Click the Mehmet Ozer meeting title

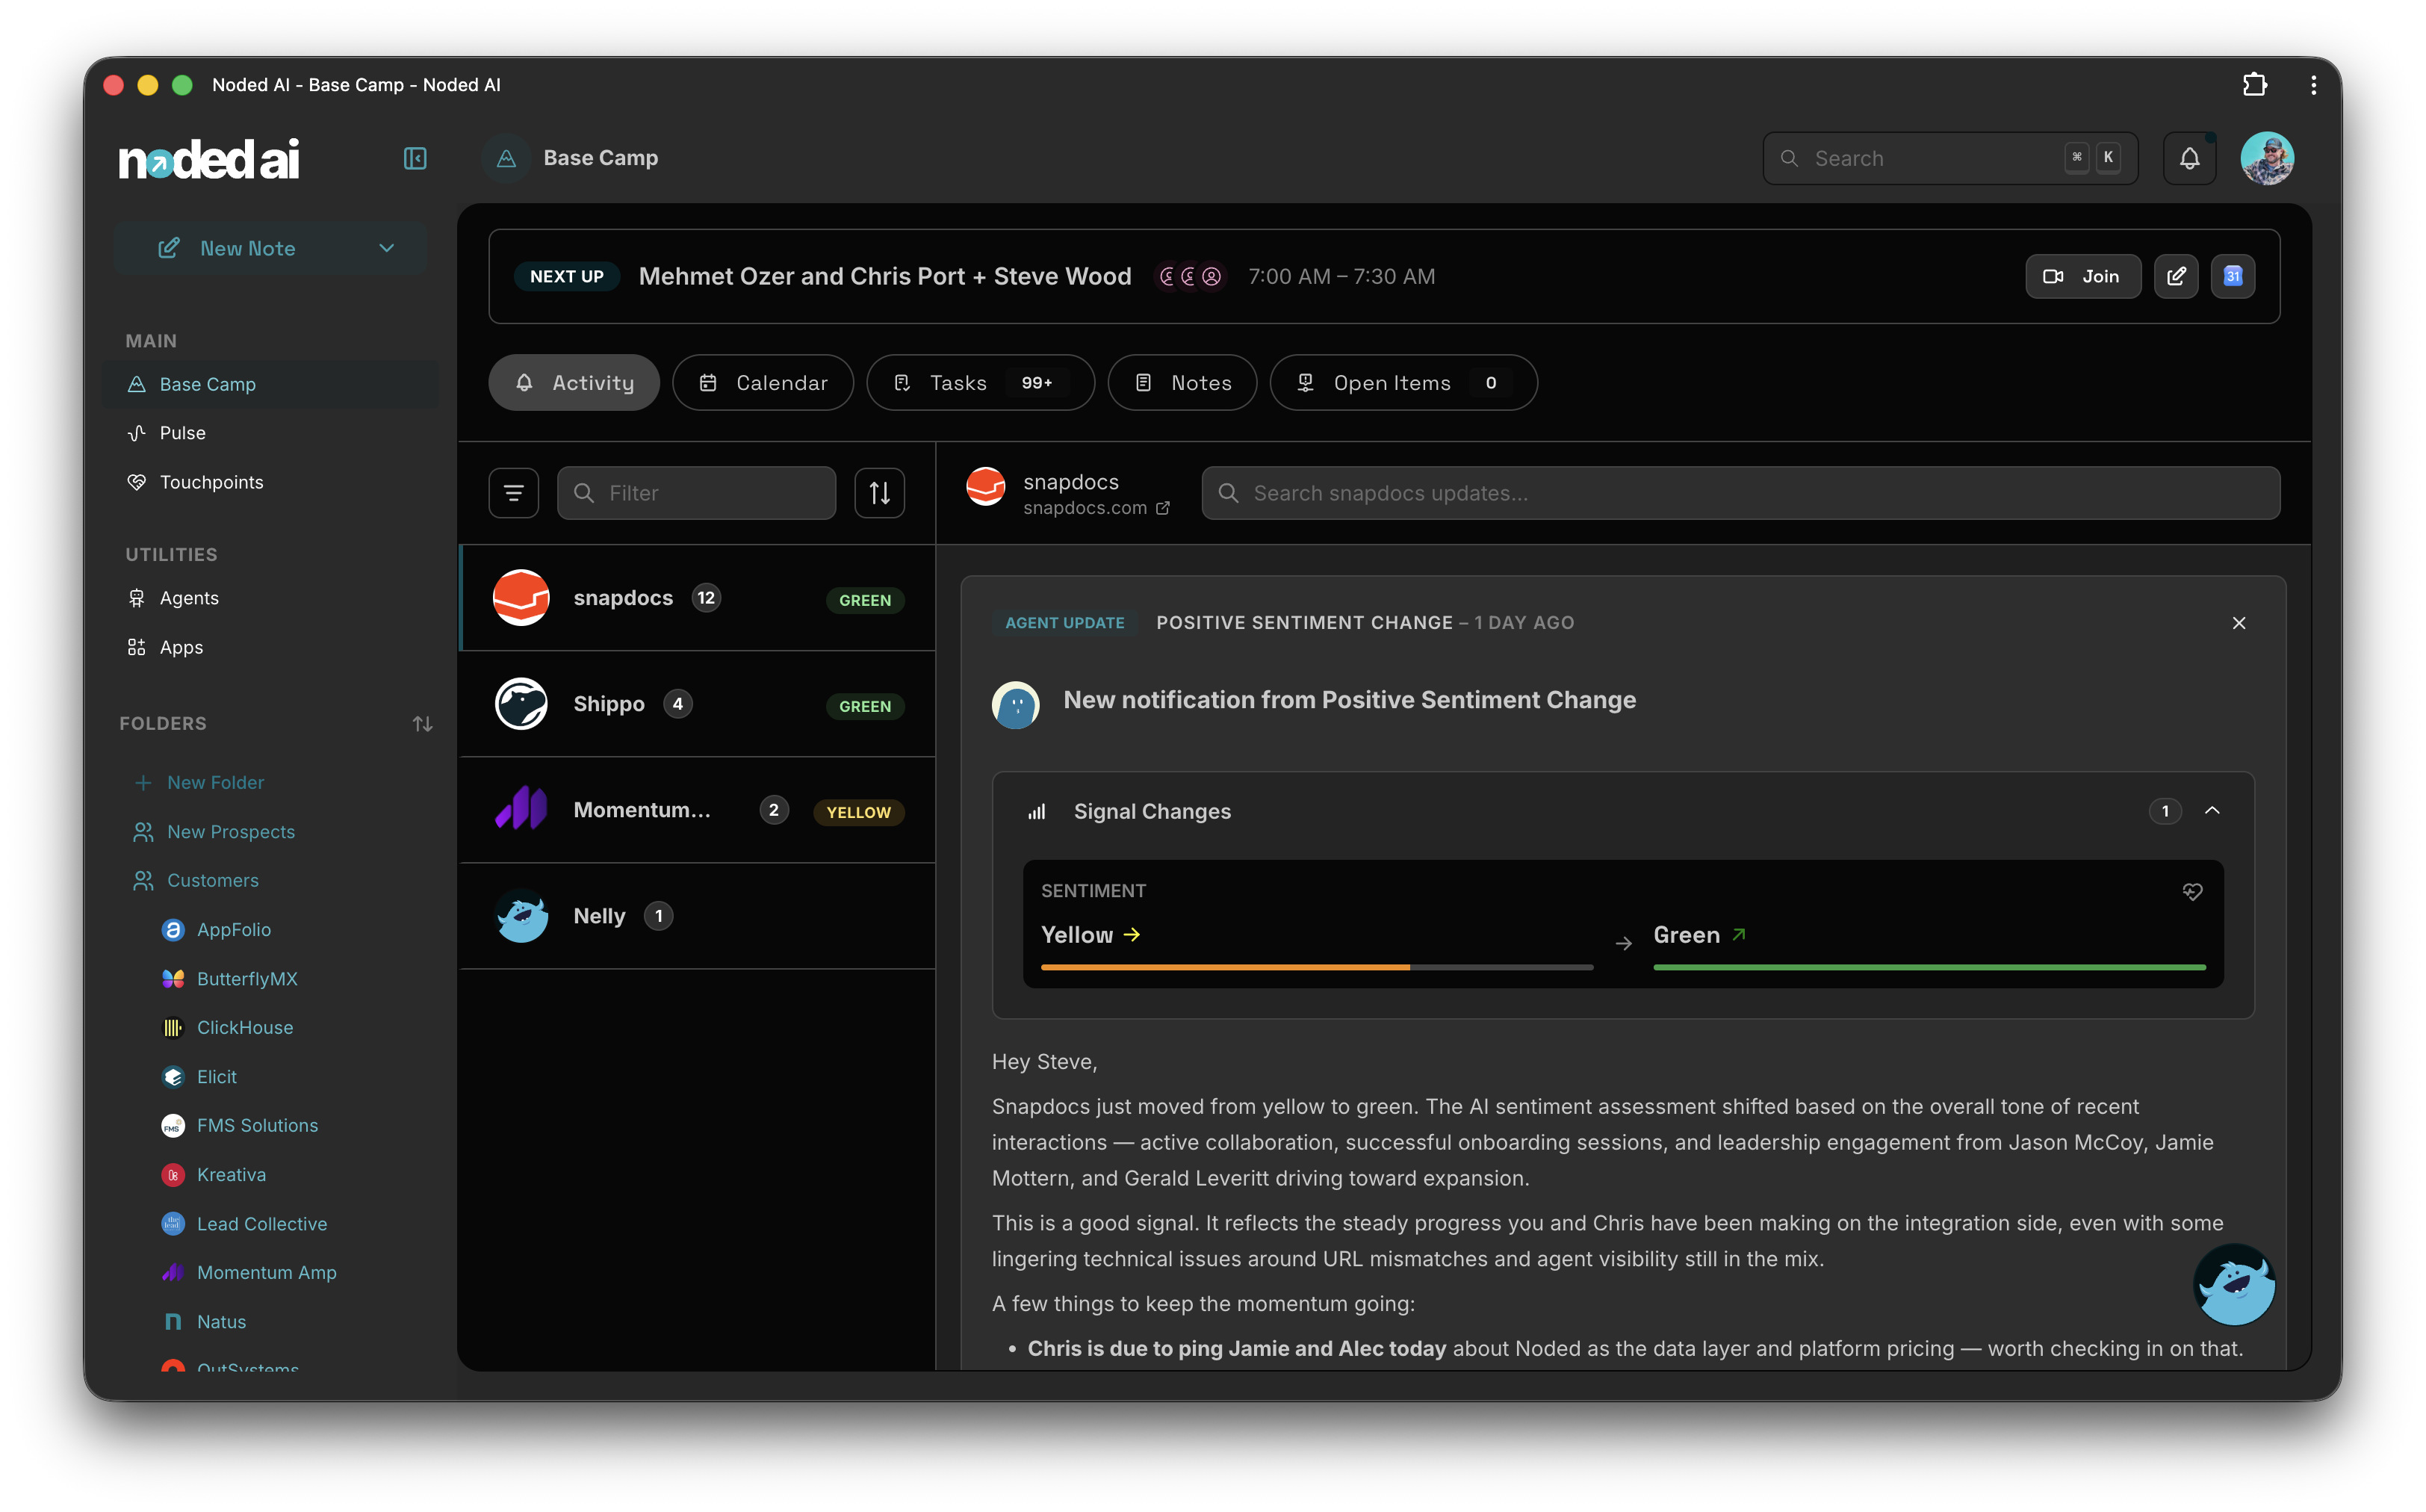(x=884, y=276)
